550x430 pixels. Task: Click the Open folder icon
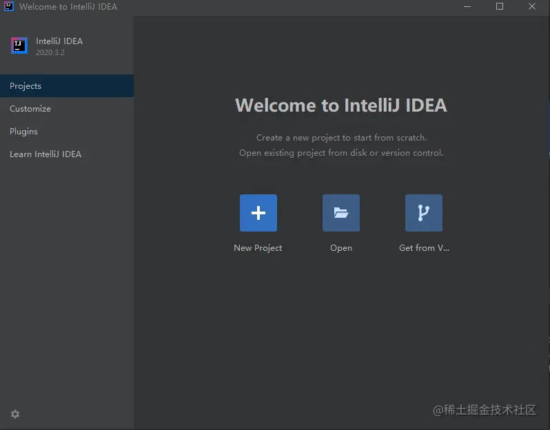click(341, 213)
